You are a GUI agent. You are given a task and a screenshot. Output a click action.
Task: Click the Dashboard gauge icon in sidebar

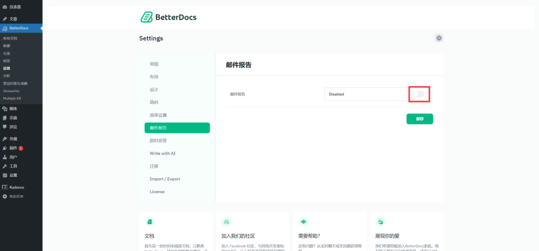pos(5,7)
